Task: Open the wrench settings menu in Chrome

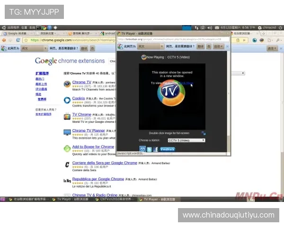Action: [279, 40]
